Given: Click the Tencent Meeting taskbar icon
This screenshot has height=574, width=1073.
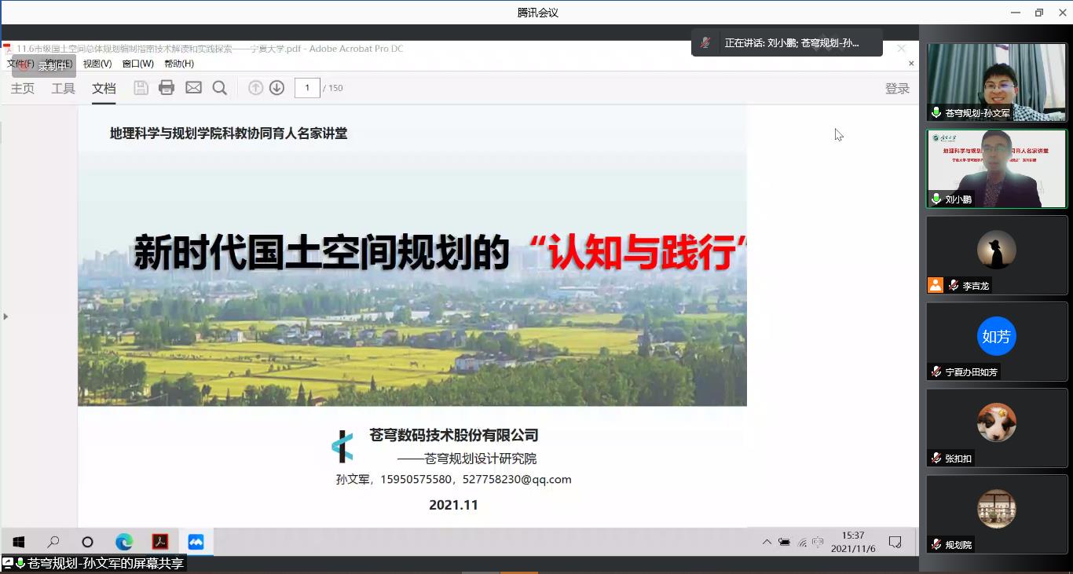Looking at the screenshot, I should pos(196,542).
